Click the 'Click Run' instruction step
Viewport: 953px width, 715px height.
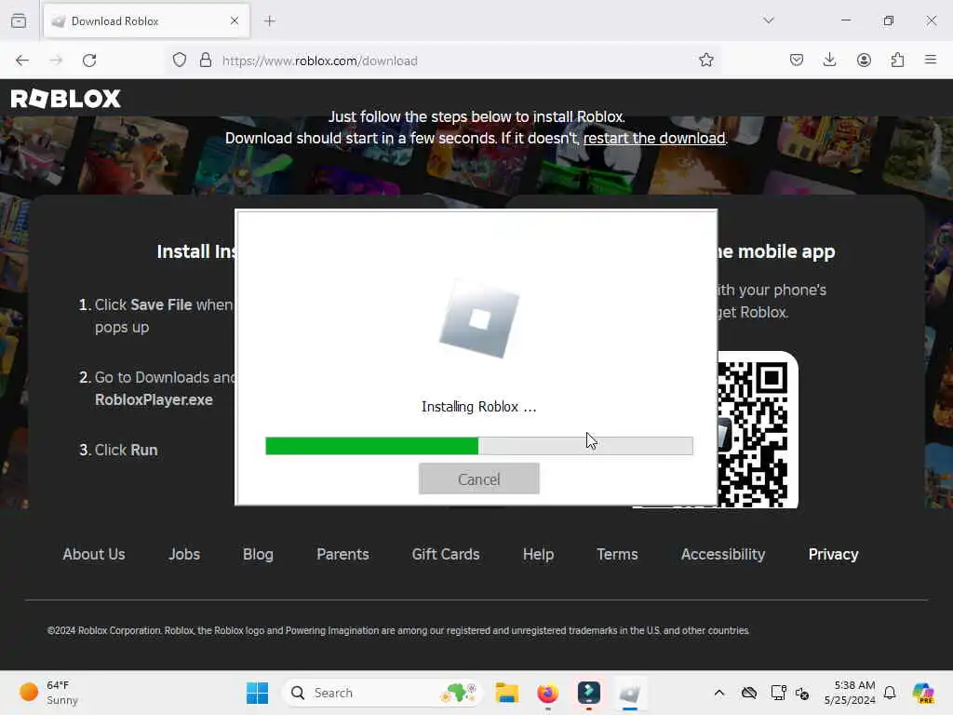pos(118,450)
